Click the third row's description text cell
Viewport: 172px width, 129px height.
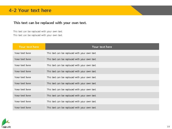click(102, 65)
